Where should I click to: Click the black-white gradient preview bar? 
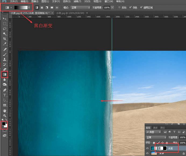(x=21, y=7)
